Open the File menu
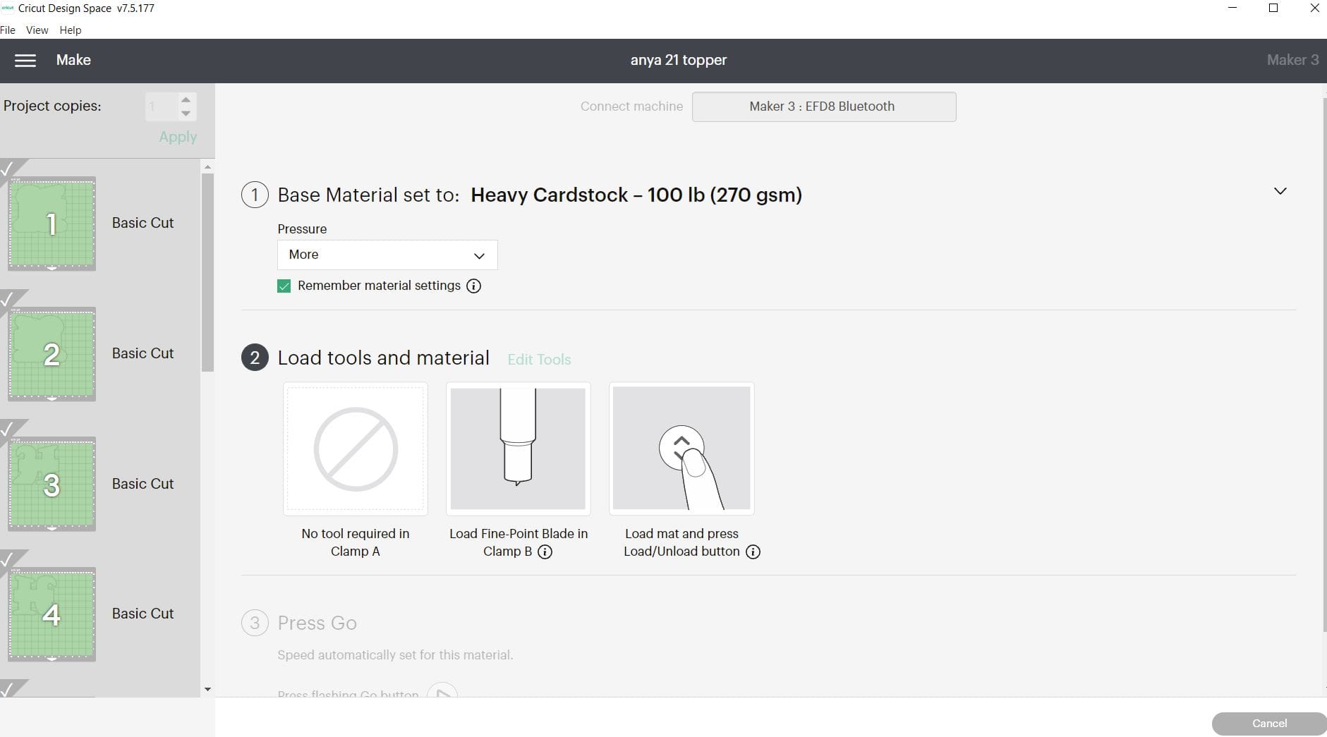This screenshot has width=1327, height=737. (8, 30)
